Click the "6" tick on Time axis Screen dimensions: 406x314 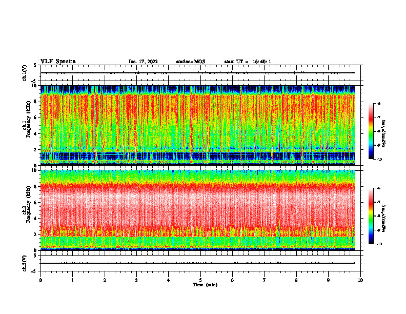click(x=233, y=280)
